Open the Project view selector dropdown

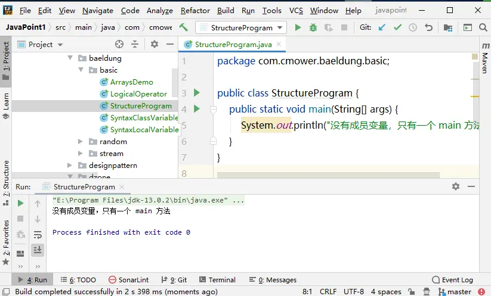41,45
